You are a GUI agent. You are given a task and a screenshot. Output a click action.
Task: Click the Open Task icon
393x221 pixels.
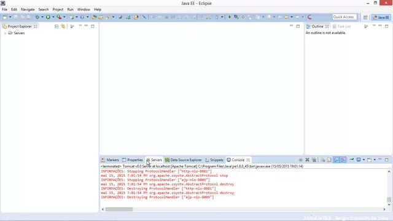tap(101, 17)
